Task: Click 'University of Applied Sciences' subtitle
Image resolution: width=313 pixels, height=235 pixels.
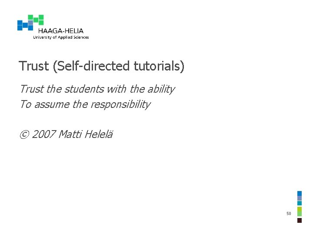Action: 61,37
